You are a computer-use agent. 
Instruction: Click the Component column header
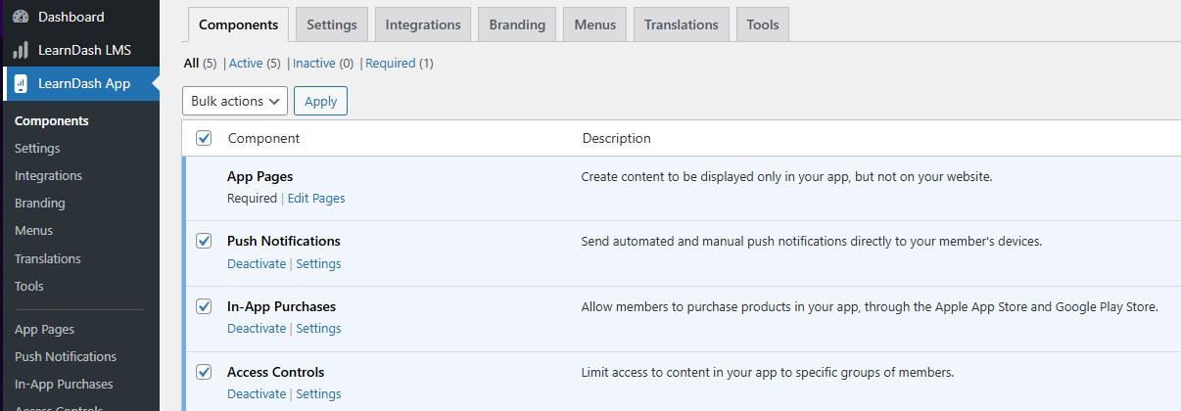pyautogui.click(x=263, y=138)
